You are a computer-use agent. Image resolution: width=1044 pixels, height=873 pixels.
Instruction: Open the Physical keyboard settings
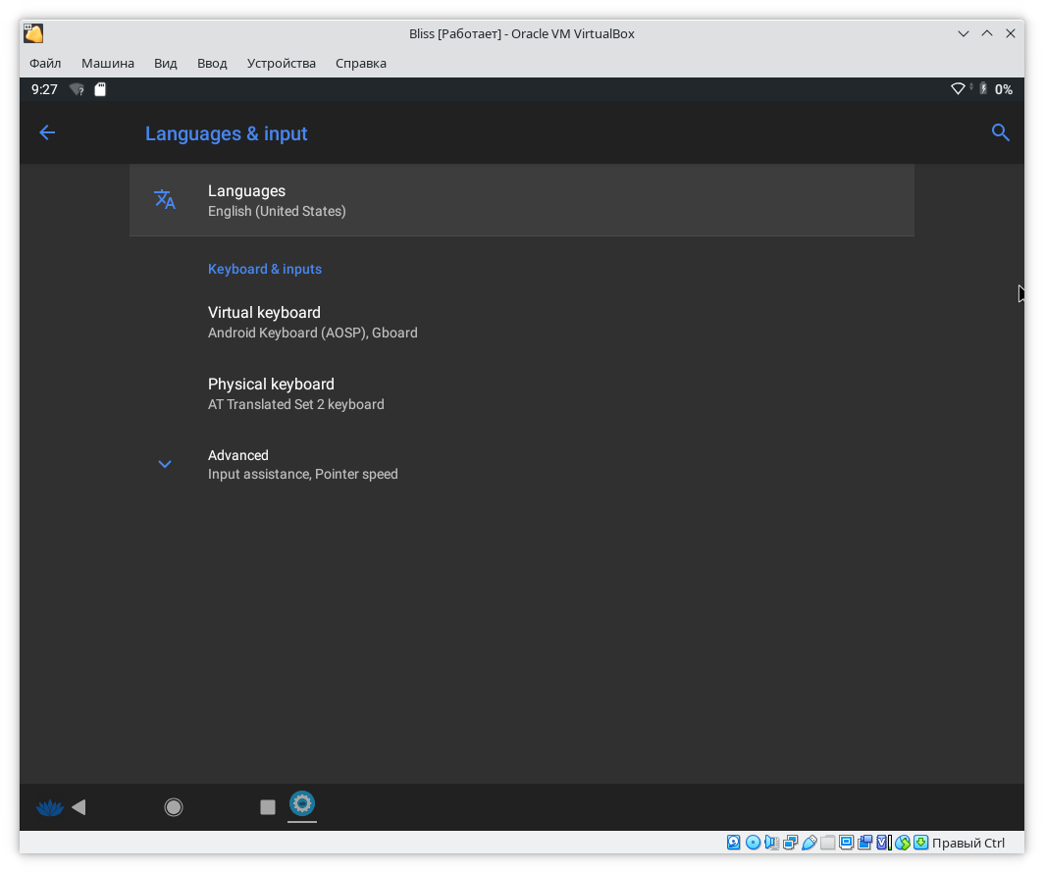tap(295, 393)
